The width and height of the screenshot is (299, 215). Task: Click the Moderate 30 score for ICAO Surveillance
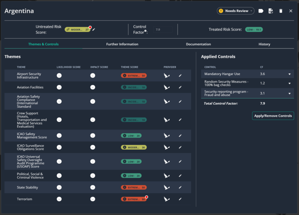134,147
